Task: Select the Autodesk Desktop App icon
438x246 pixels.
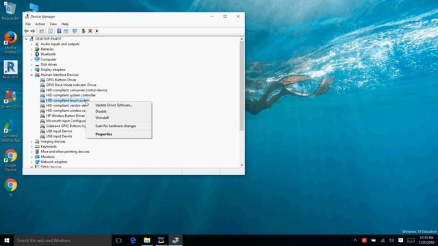Action: (10, 131)
